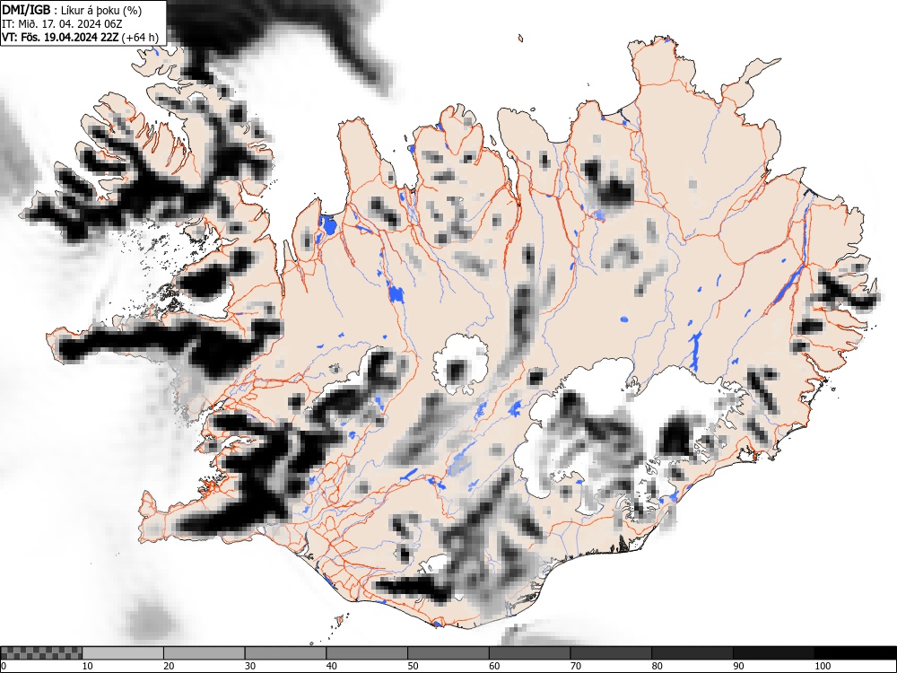The image size is (897, 673).
Task: Click the "20" scale label
Action: [169, 666]
